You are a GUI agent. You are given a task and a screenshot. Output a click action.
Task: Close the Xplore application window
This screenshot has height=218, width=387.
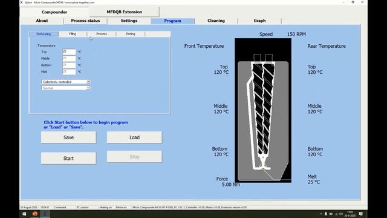point(362,2)
